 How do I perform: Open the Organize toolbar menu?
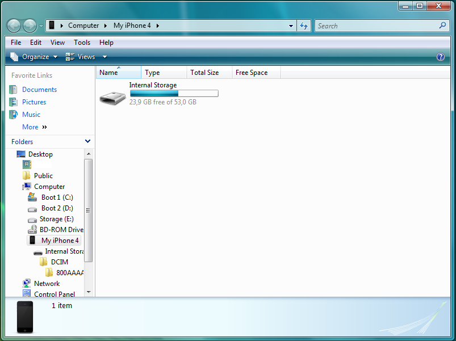click(x=34, y=57)
